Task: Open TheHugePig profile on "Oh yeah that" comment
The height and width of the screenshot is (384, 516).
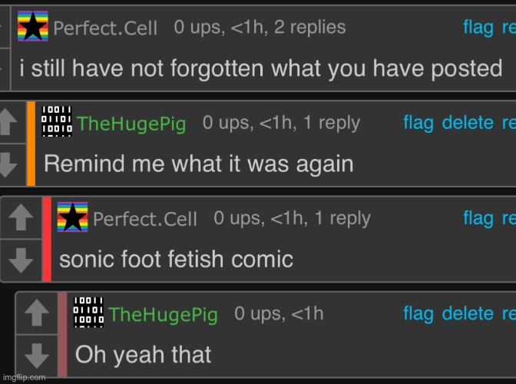Action: [x=164, y=314]
